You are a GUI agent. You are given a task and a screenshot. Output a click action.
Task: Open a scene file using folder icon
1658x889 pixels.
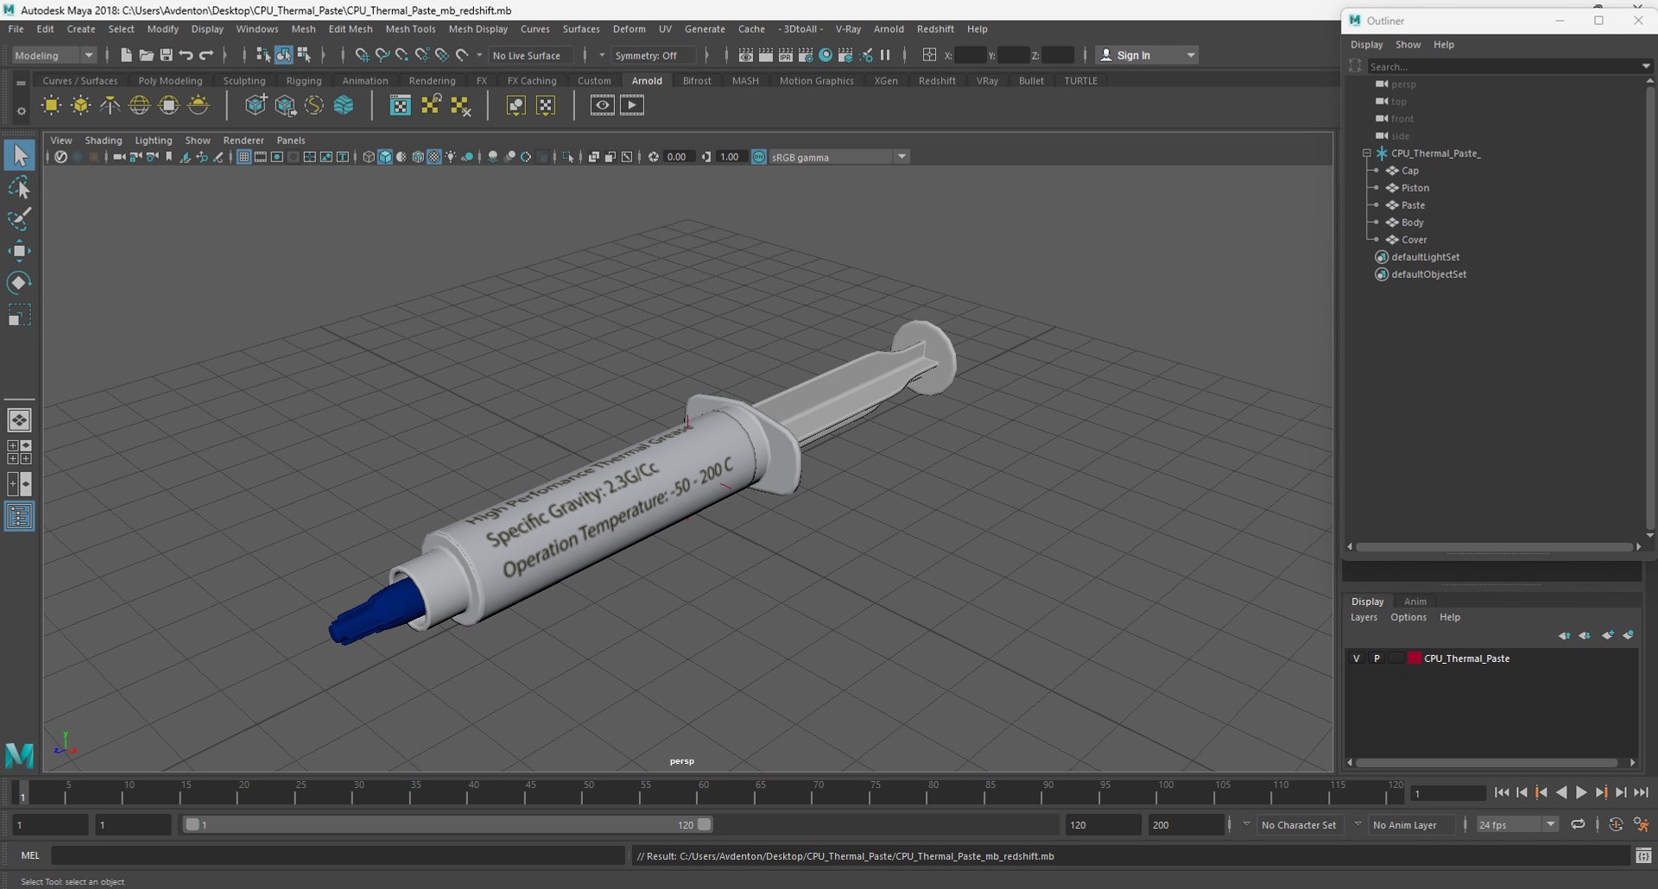(146, 55)
